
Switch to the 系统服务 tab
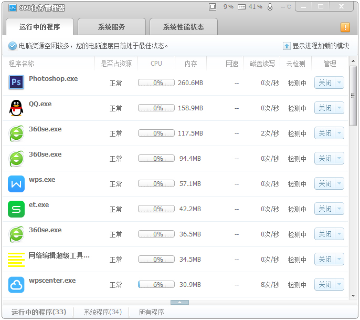click(111, 27)
